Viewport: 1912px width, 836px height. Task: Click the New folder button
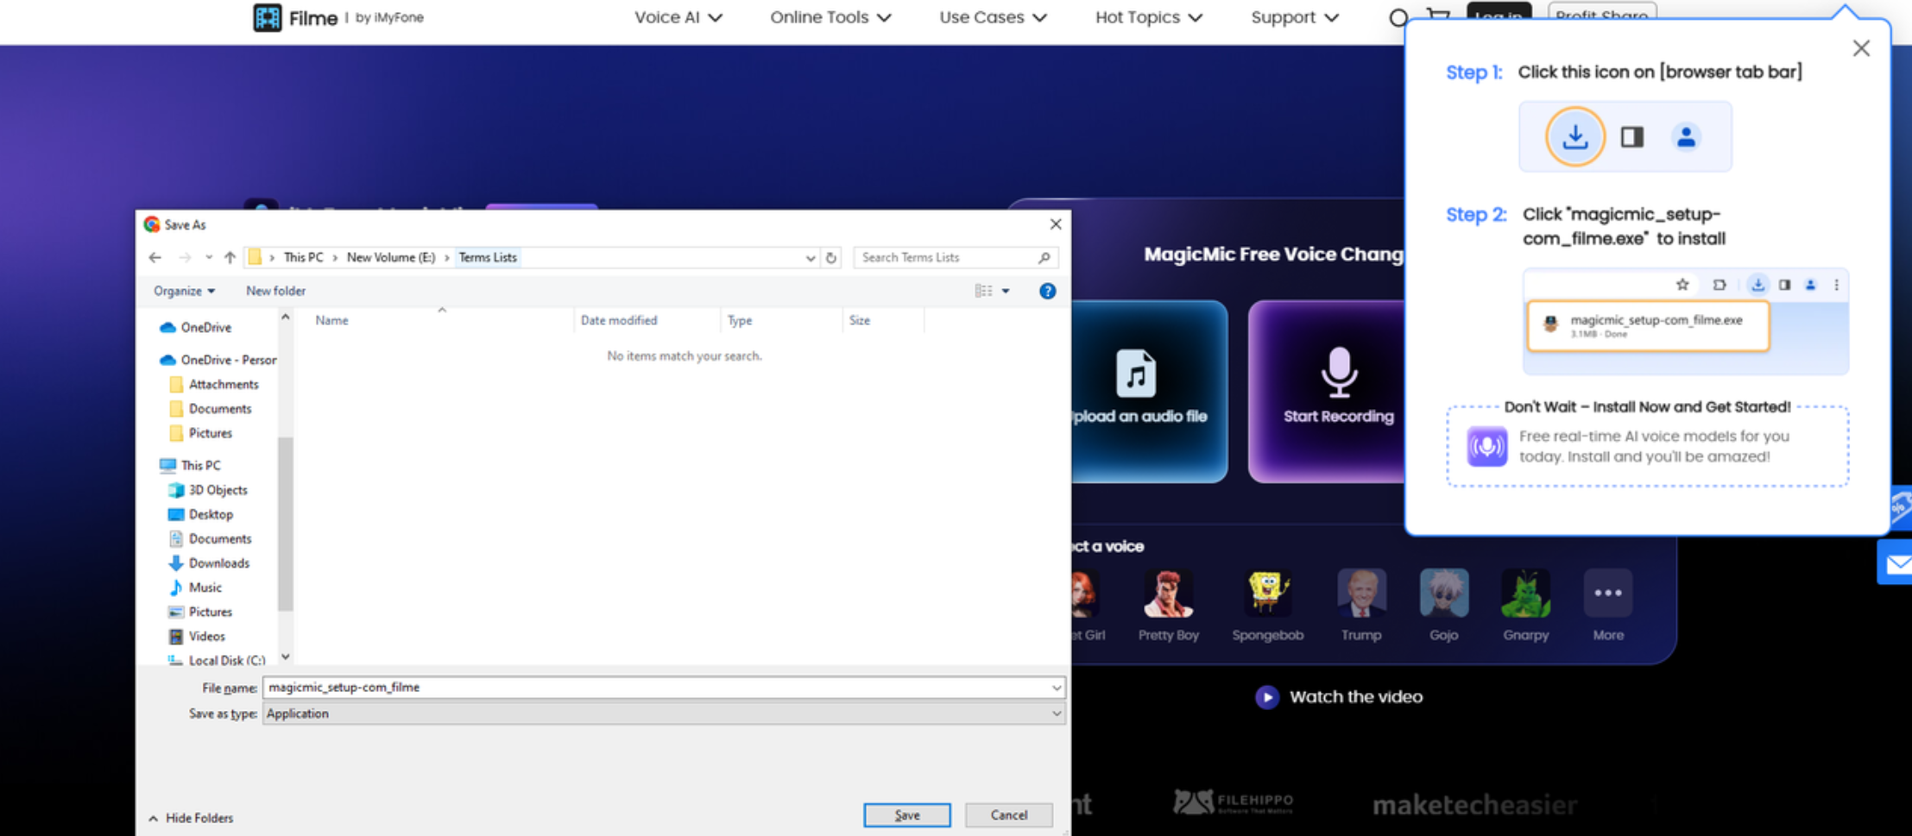click(275, 291)
